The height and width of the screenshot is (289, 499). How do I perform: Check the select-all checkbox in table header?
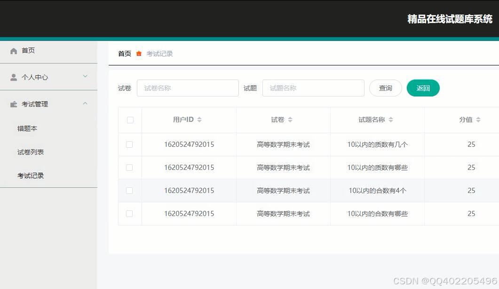pyautogui.click(x=130, y=120)
